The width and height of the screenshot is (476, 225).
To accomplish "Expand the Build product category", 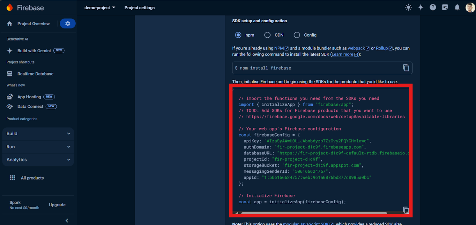I will [x=38, y=133].
